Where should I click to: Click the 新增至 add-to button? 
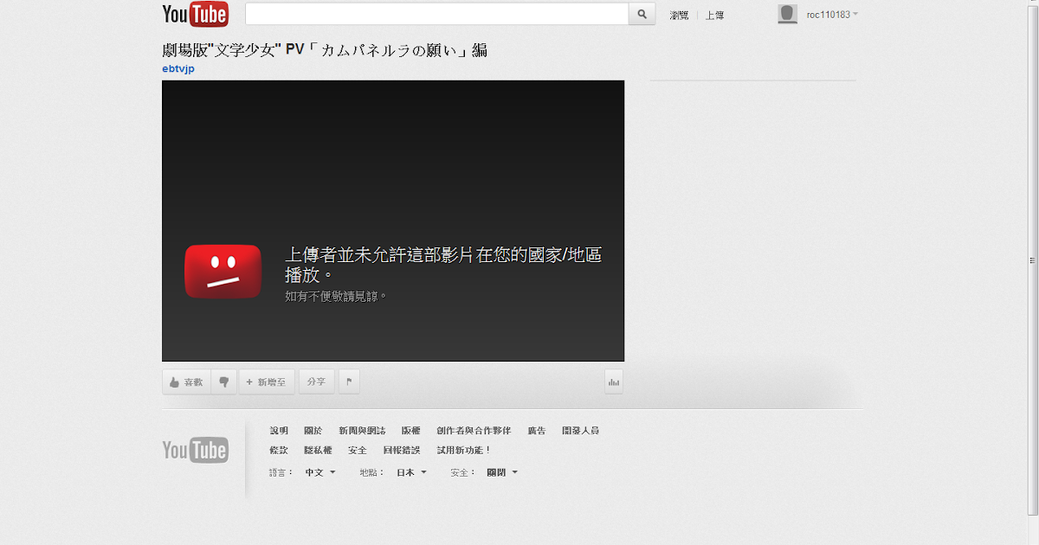point(267,381)
